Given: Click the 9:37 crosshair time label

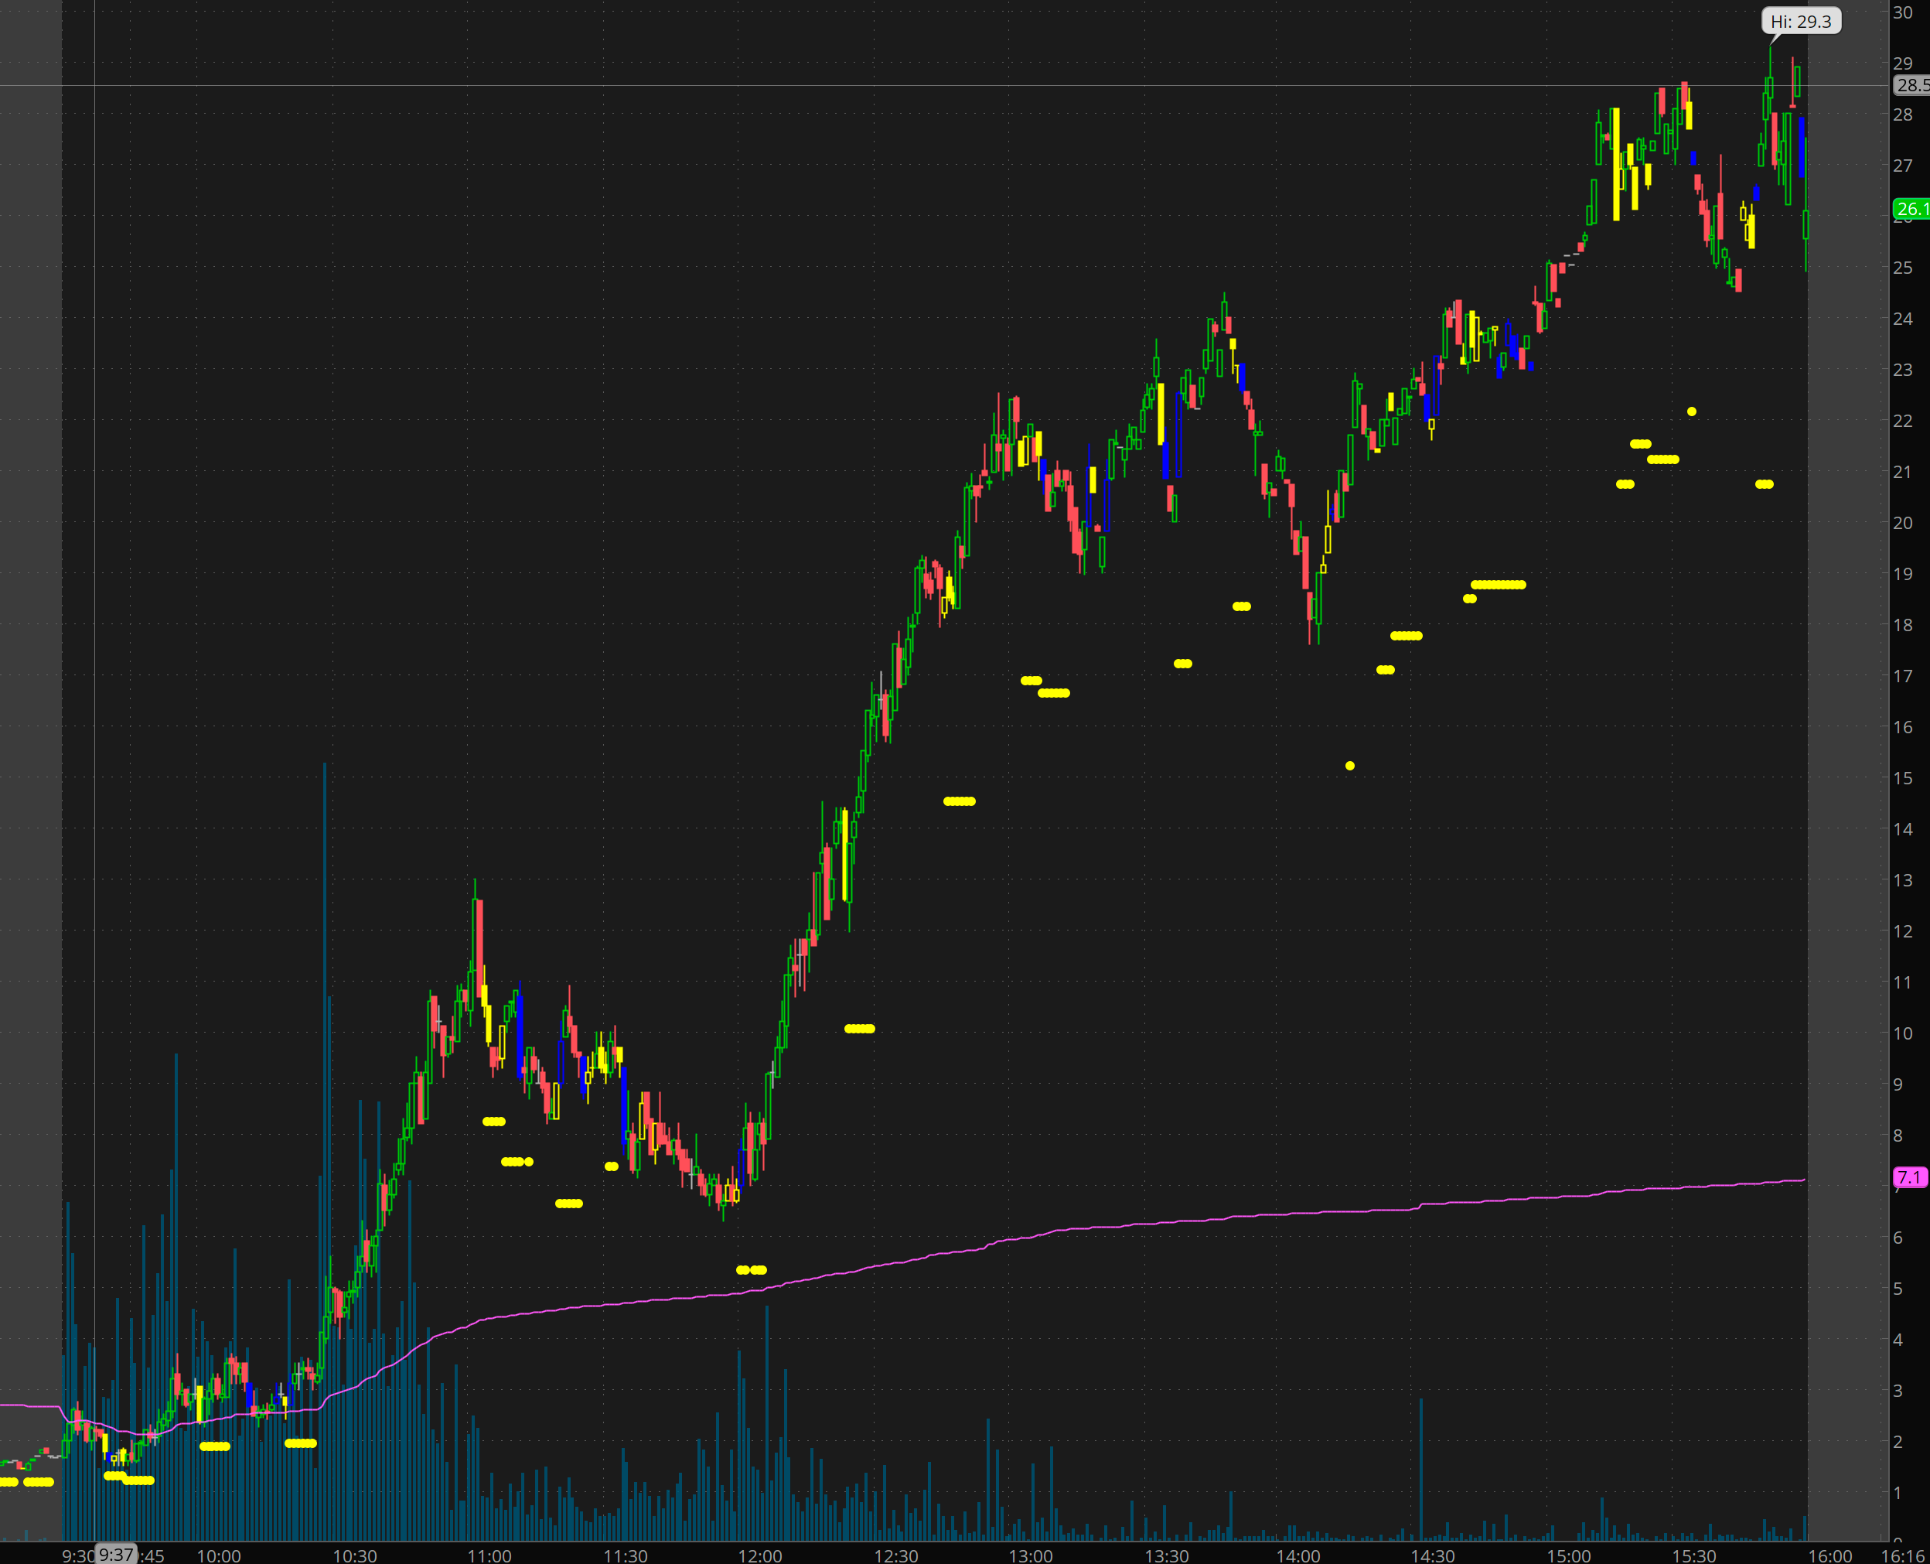Looking at the screenshot, I should (x=116, y=1554).
